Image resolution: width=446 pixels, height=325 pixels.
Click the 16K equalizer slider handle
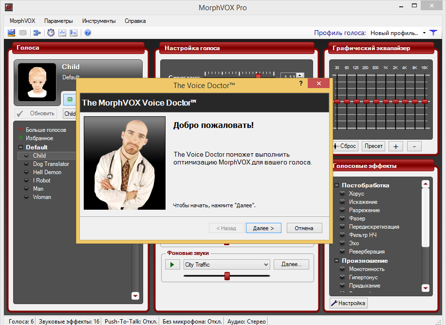(425, 102)
